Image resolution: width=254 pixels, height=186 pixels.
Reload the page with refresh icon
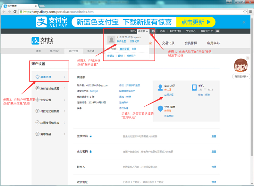point(15,12)
